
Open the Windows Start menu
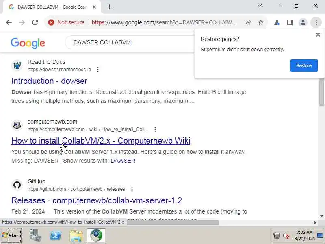coord(11,235)
